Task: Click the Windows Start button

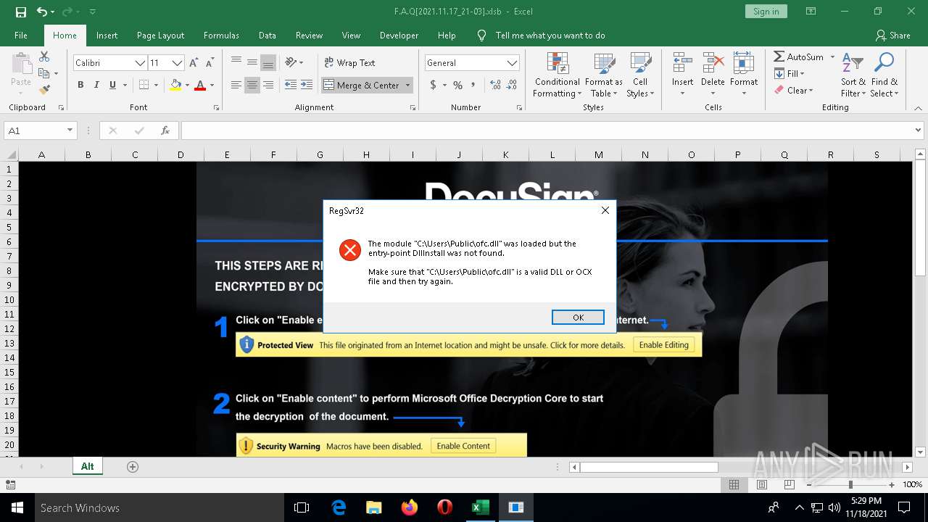Action: [x=17, y=507]
